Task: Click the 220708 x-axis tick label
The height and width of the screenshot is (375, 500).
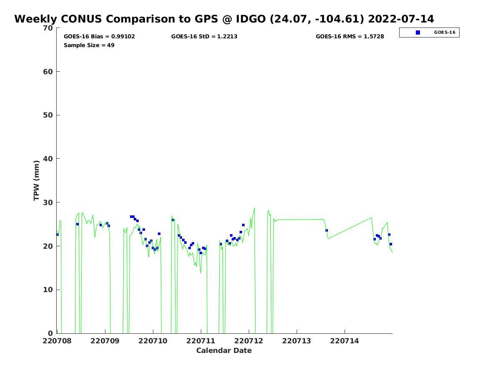Action: [x=57, y=341]
